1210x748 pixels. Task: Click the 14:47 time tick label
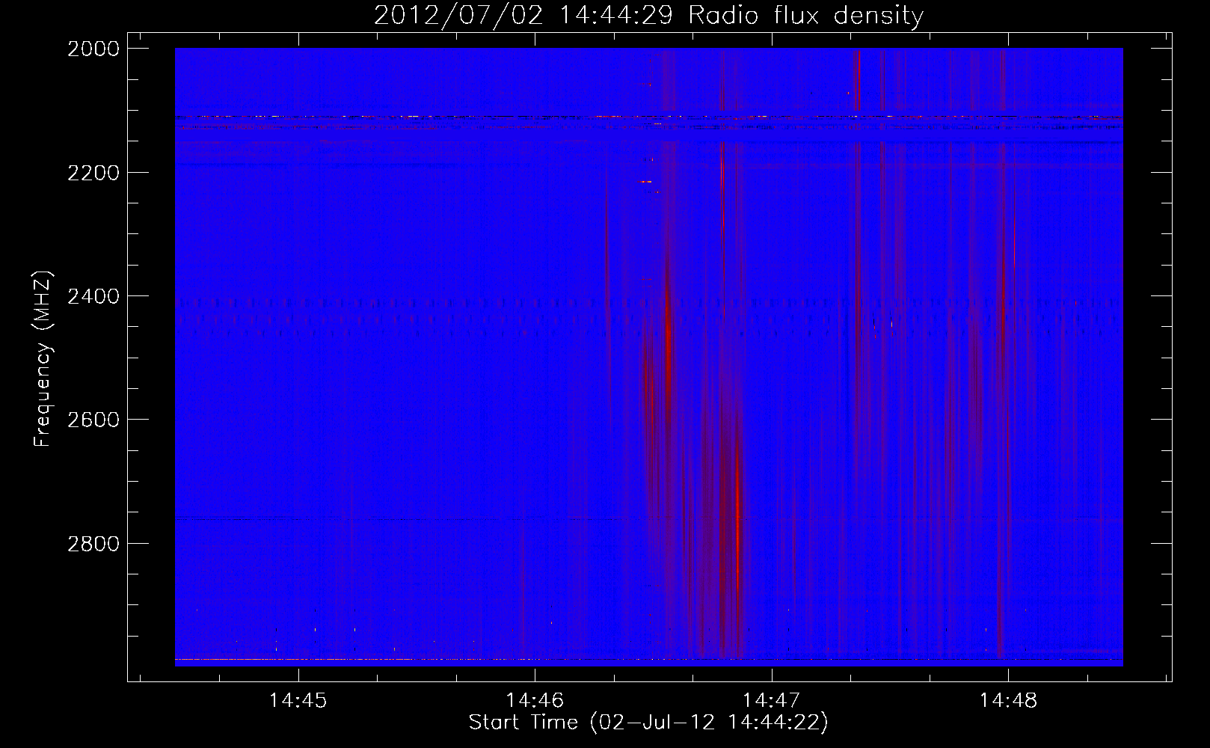(x=771, y=701)
